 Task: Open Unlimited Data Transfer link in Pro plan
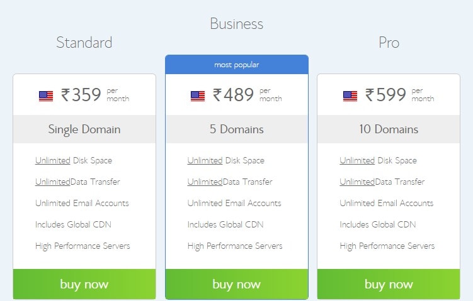point(357,182)
